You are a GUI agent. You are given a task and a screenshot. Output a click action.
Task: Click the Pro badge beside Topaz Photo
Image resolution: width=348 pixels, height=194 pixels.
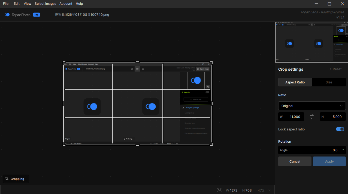(37, 15)
